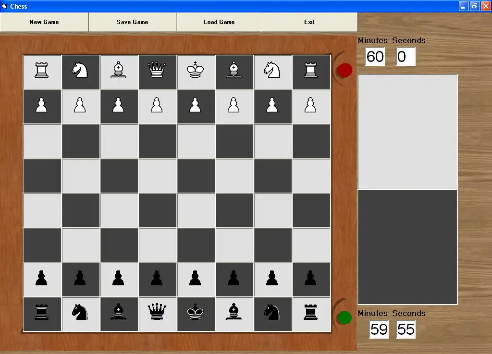Choose the black bishop next to the black queen
The width and height of the screenshot is (492, 354).
tap(118, 312)
